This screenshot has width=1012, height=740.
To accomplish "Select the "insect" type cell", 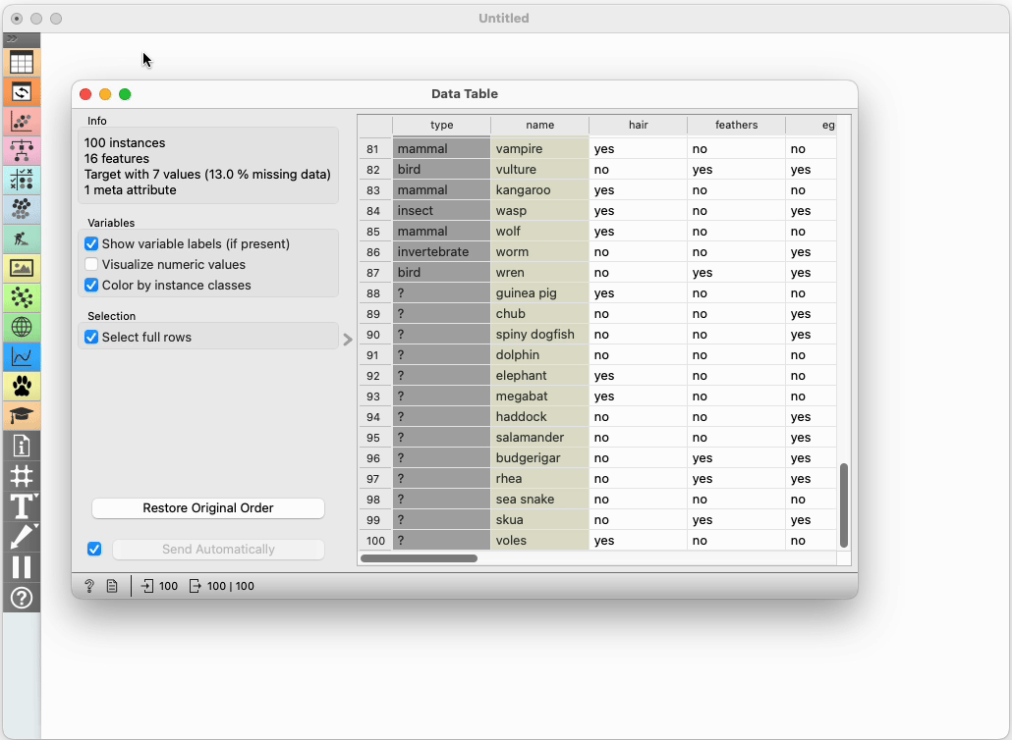I will [441, 211].
